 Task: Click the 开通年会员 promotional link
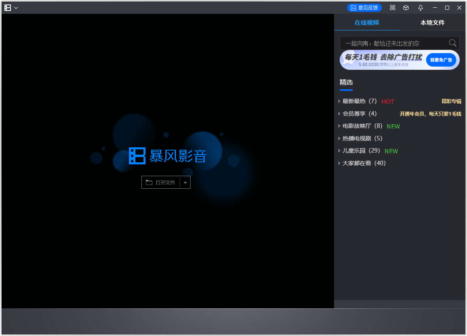430,114
